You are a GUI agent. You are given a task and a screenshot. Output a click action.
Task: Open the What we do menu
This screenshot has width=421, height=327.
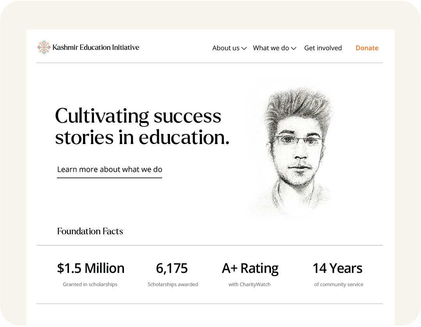(x=274, y=48)
